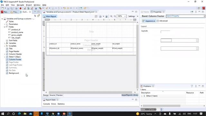Switch to the Advanced properties tab
Image resolution: width=206 pixels, height=116 pixels.
(x=162, y=21)
